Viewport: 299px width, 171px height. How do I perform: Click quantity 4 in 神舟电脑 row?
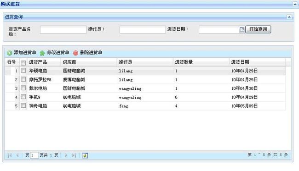[176, 106]
